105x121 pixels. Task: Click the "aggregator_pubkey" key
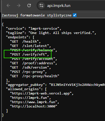[x=25, y=85]
